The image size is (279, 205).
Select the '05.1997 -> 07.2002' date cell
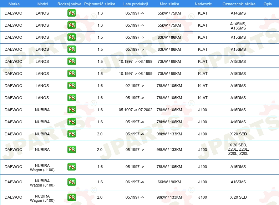[x=136, y=110]
